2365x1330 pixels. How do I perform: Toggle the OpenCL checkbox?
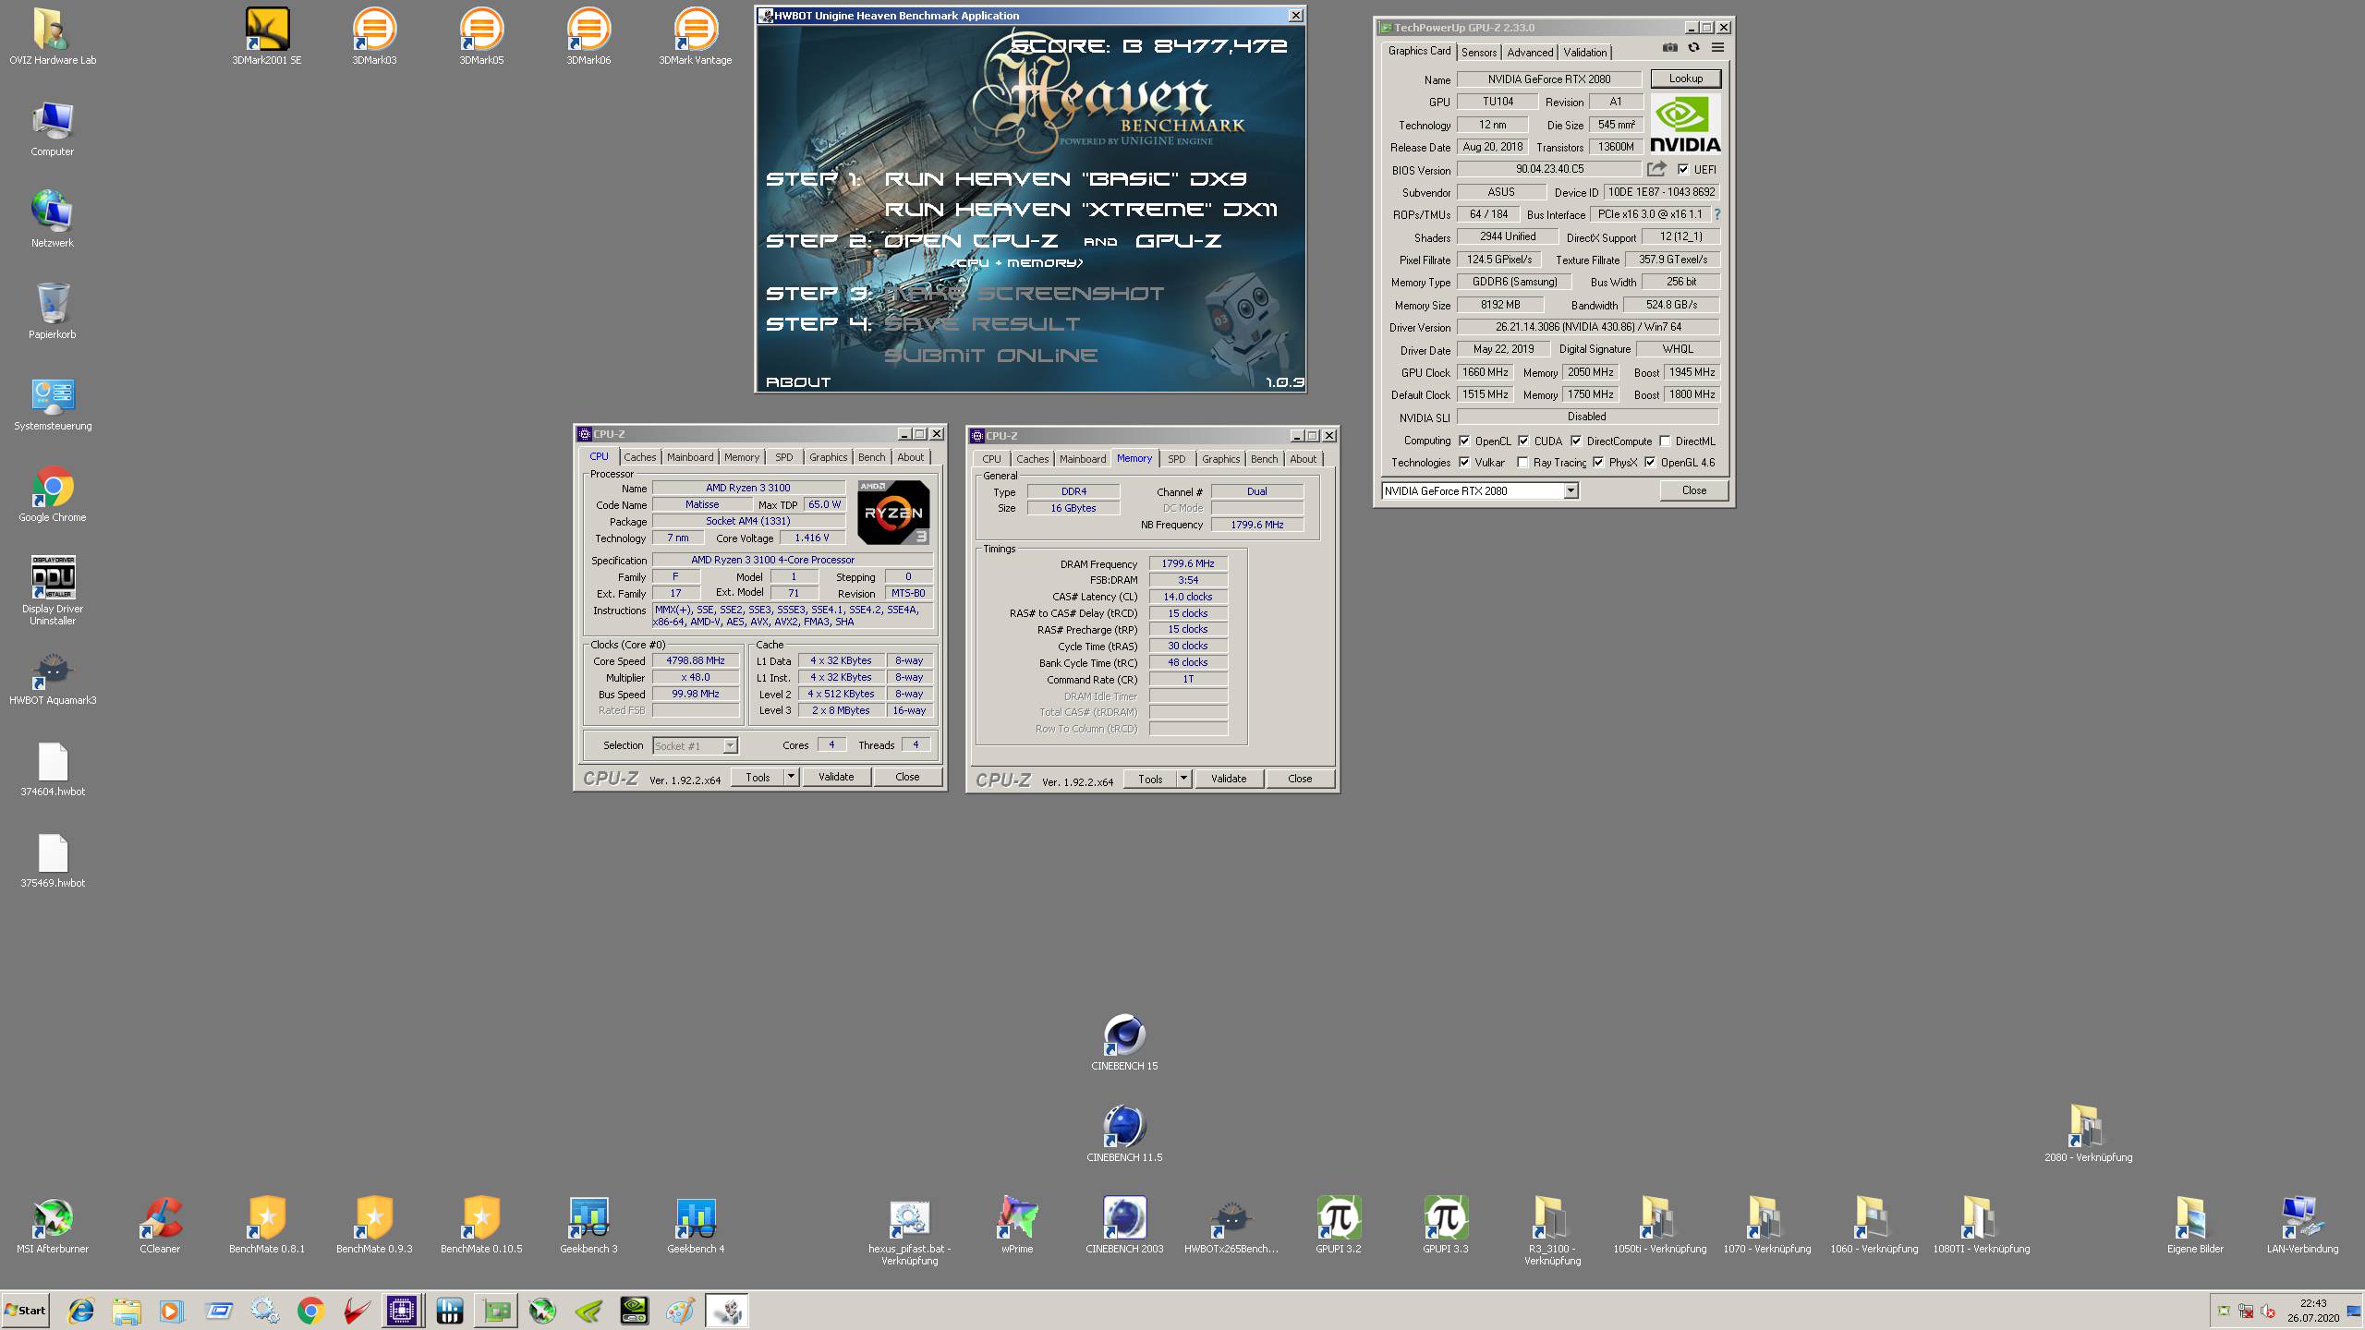[1463, 441]
